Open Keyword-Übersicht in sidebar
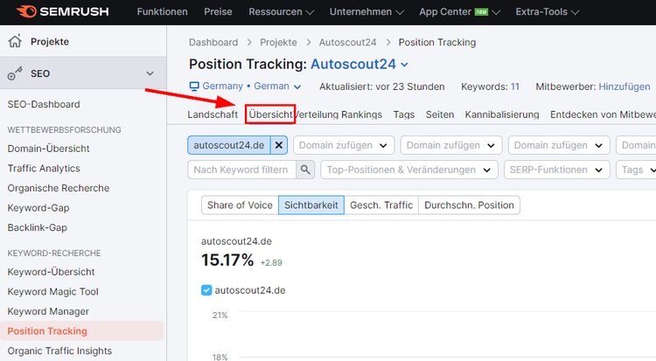Image resolution: width=656 pixels, height=361 pixels. (51, 272)
